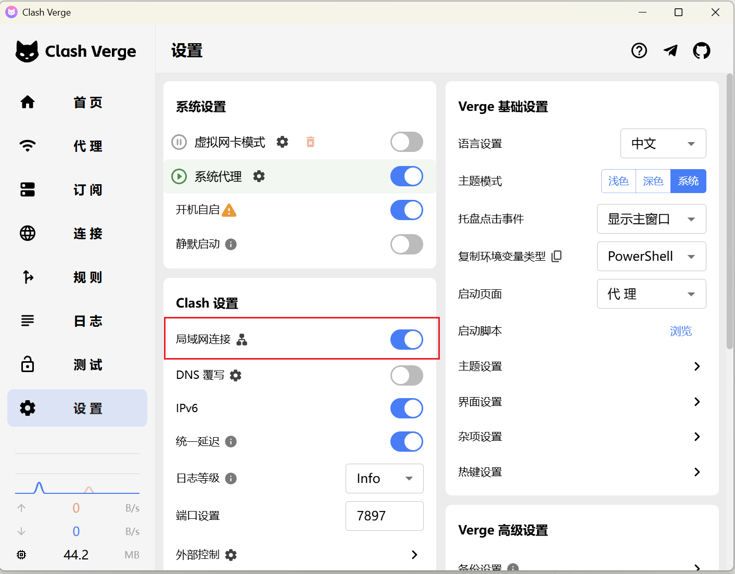Select the 深色 dark theme button
This screenshot has height=574, width=735.
pos(653,181)
